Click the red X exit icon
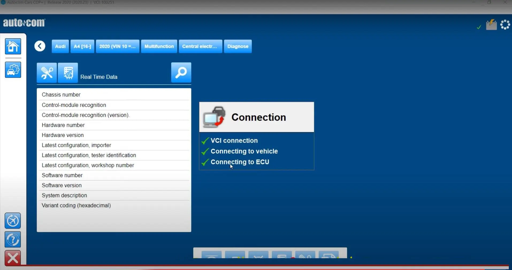 (13, 258)
